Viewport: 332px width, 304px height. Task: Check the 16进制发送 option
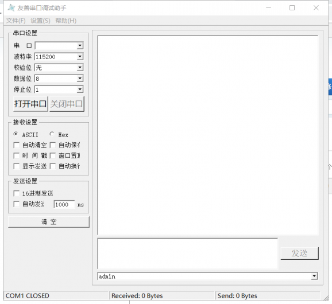pyautogui.click(x=16, y=193)
